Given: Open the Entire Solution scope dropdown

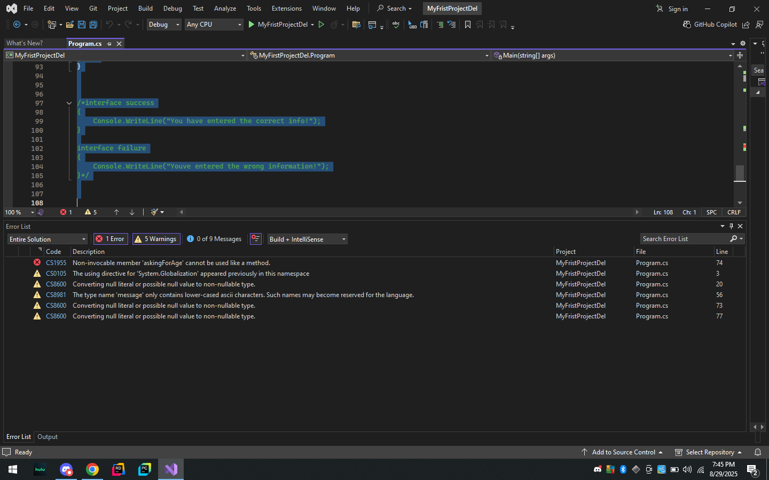Looking at the screenshot, I should coord(47,239).
